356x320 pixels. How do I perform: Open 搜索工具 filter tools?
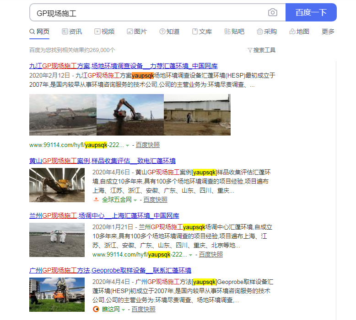click(x=262, y=50)
